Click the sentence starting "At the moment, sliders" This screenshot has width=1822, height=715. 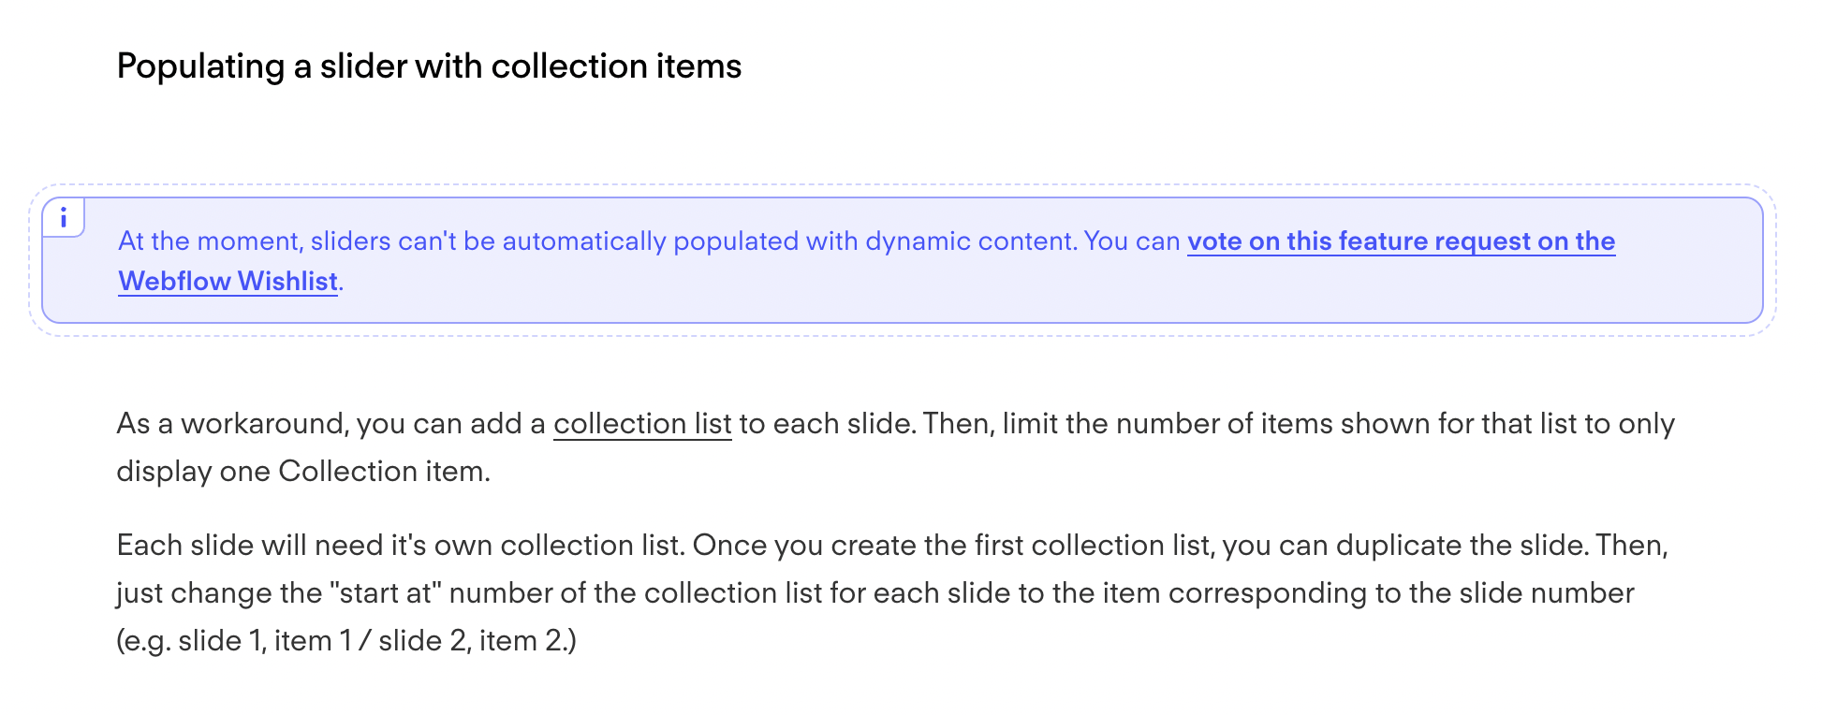pos(867,261)
